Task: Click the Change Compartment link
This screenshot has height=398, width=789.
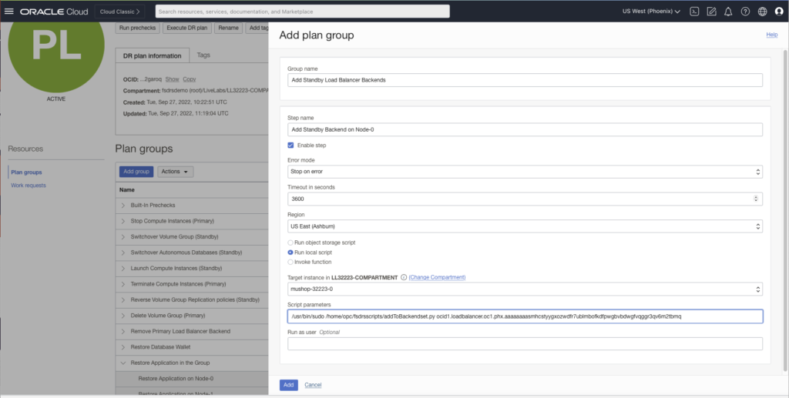Action: coord(437,277)
